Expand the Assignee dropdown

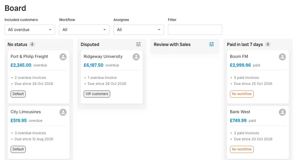click(x=139, y=30)
